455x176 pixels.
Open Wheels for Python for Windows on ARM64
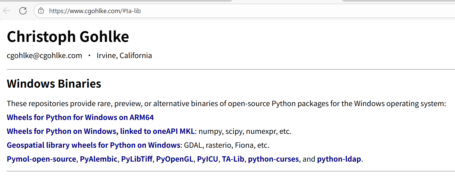coord(80,117)
